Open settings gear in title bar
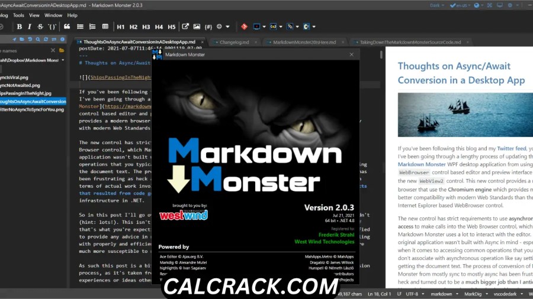This screenshot has height=299, width=533. coord(510,5)
